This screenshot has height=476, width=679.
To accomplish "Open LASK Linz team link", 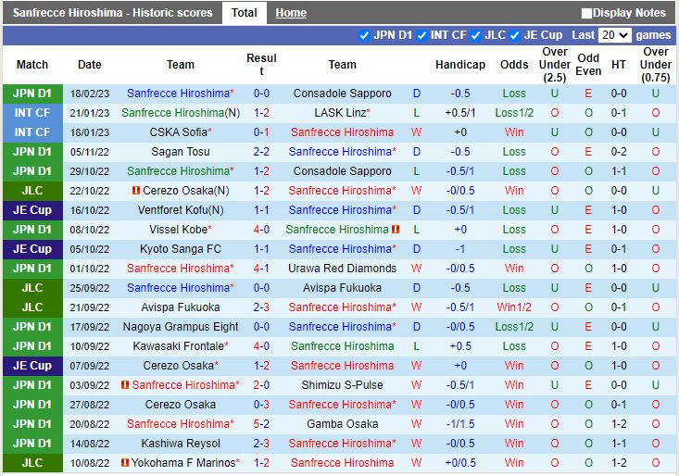I will (342, 113).
